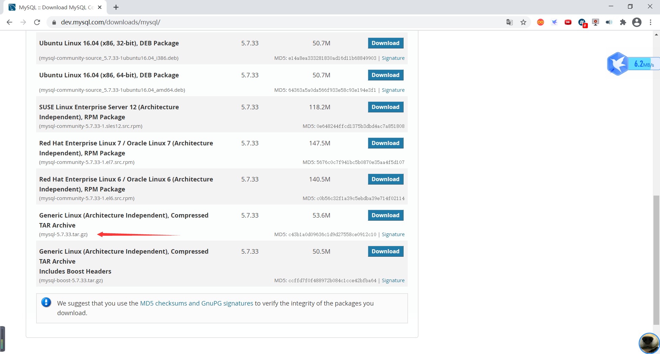Screen dimensions: 660x354
Task: Click filename (mysql-community-5.7.33-1.el6.src.rpm)
Action: 87,198
